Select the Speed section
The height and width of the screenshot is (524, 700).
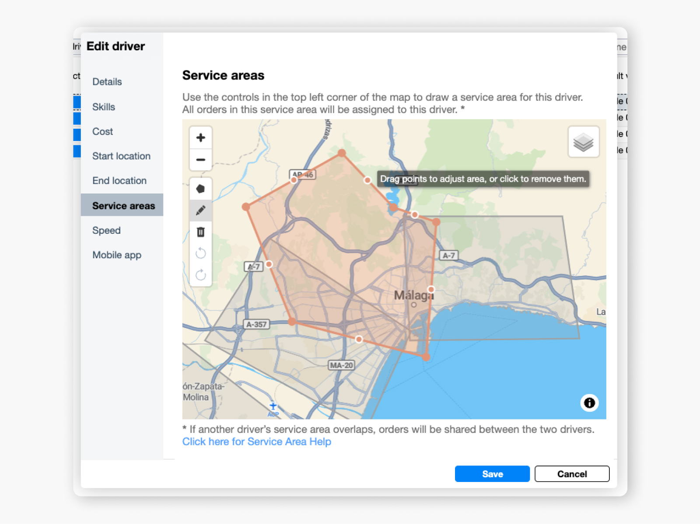106,230
